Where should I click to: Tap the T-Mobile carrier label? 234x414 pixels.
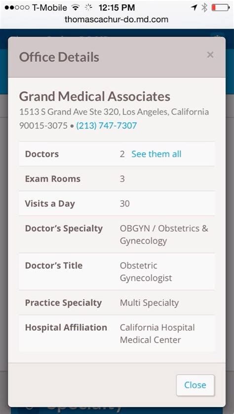49,8
